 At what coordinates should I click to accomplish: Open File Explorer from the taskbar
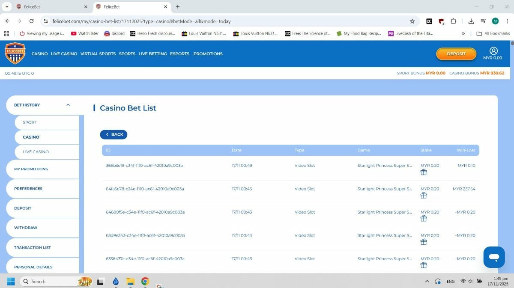[x=130, y=281]
